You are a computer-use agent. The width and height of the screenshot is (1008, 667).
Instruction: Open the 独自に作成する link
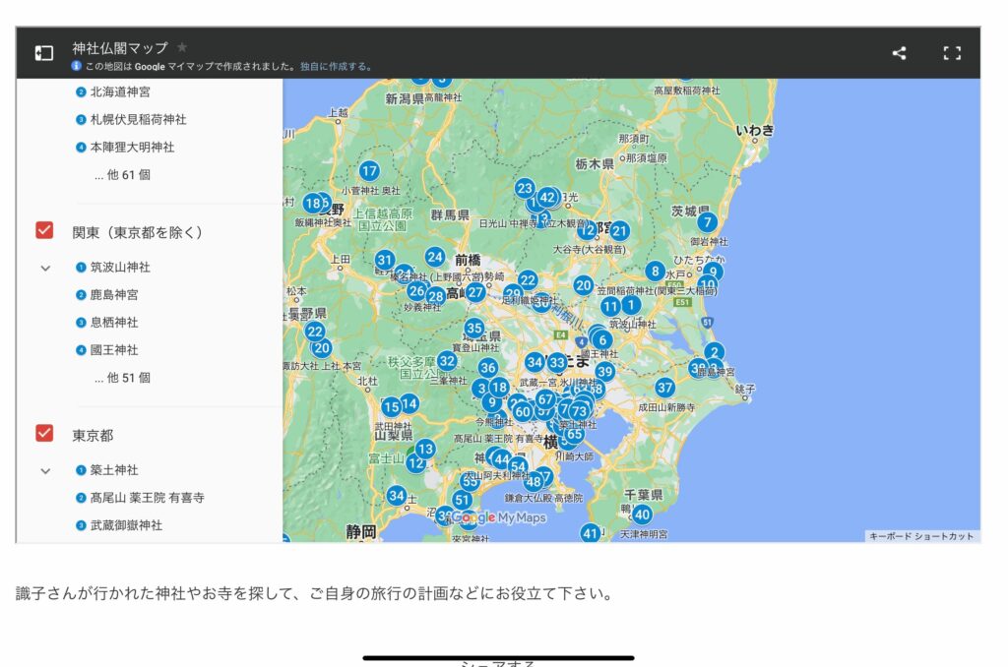point(336,66)
